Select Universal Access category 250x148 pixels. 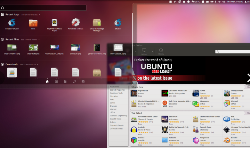116,128
